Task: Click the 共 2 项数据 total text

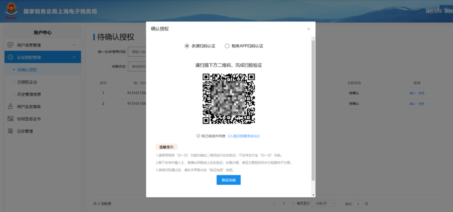Action: click(102, 204)
